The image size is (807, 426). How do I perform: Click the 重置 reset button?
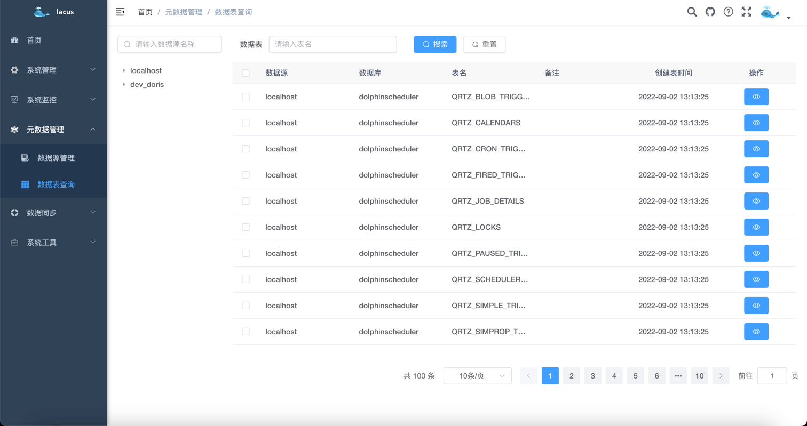[484, 44]
